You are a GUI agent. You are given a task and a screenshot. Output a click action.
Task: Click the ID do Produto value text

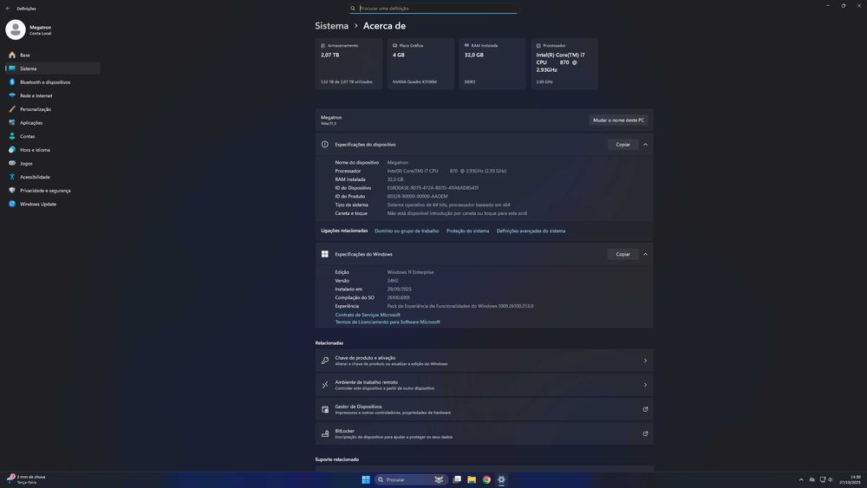click(x=418, y=196)
